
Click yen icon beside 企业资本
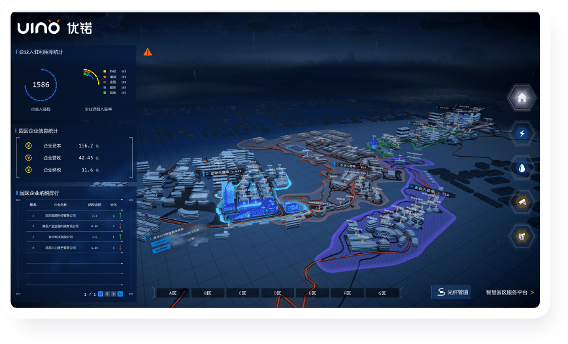[x=29, y=146]
